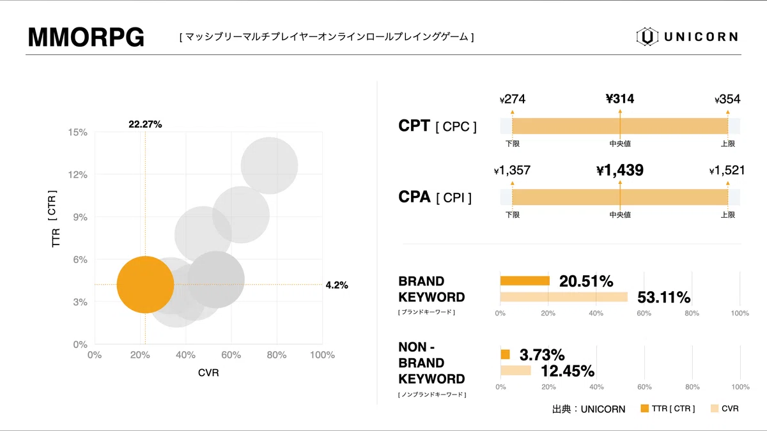Screen dimensions: 767x431
Task: Select the ¥1,357 CPA lower limit value
Action: coord(512,171)
